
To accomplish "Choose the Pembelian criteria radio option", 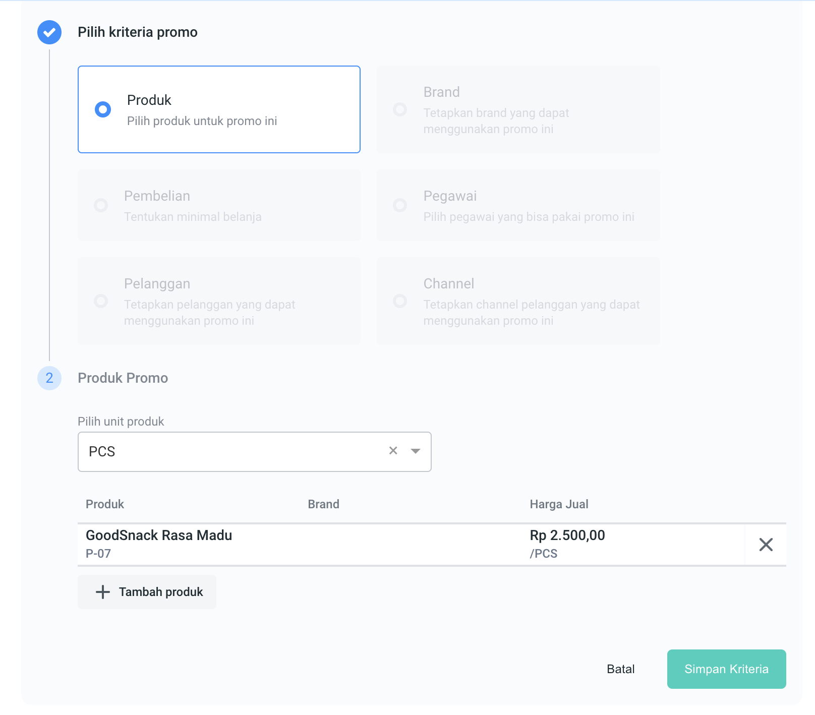I will click(x=101, y=205).
